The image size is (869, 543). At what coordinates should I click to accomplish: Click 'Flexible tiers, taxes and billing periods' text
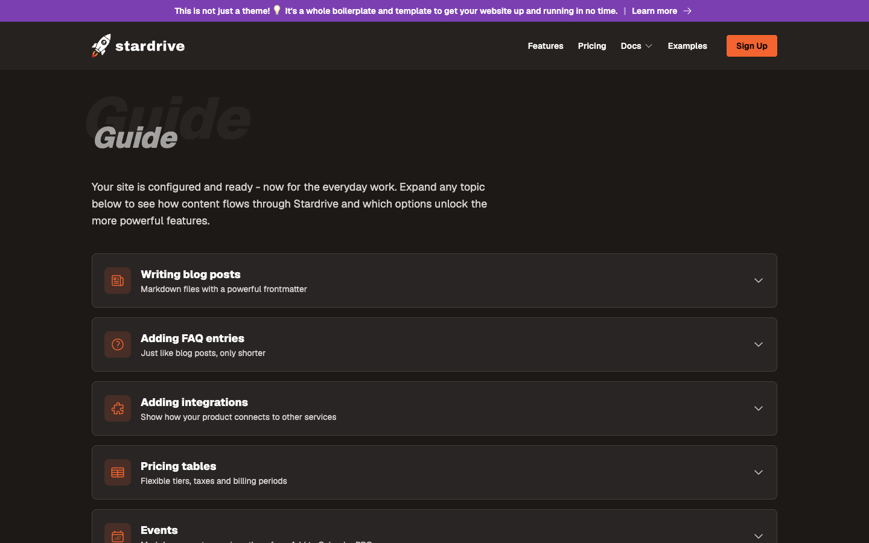pyautogui.click(x=214, y=481)
